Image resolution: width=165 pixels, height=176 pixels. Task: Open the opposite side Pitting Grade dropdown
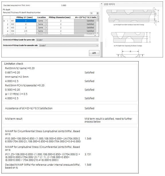coord(69,45)
